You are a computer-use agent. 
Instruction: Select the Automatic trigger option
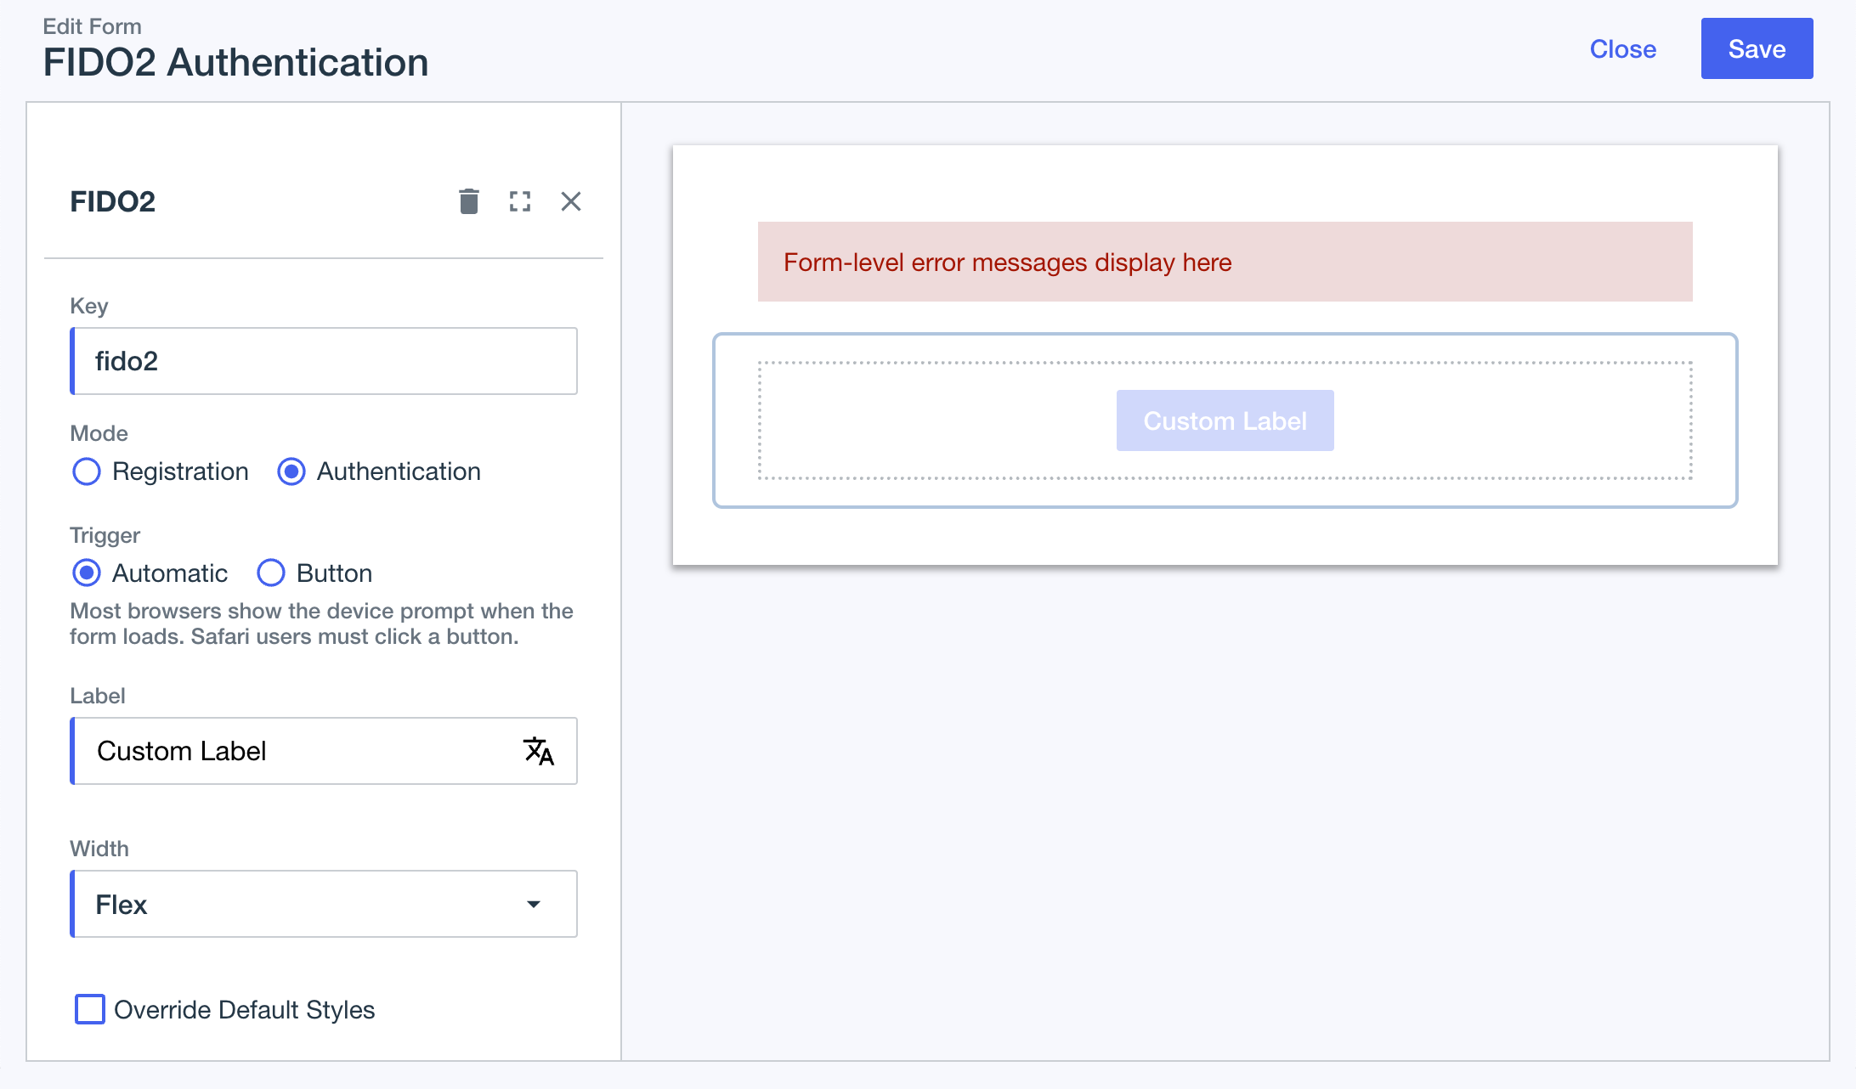tap(86, 573)
